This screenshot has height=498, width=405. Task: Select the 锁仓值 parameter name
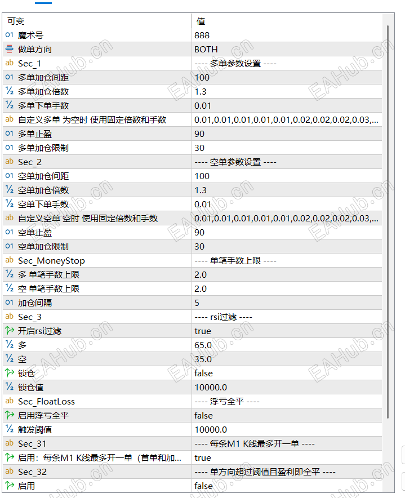30,387
